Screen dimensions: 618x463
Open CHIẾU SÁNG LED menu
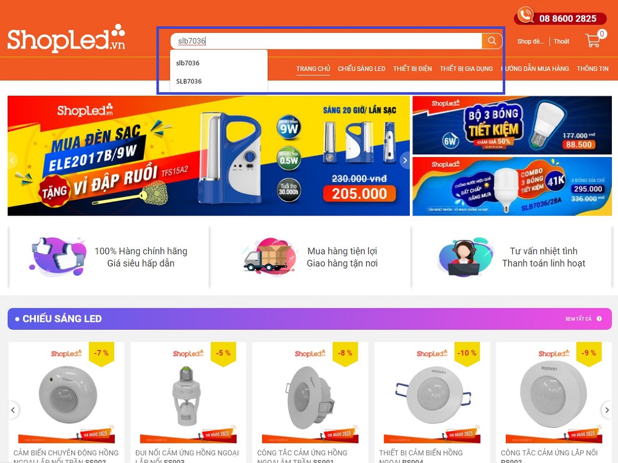coord(362,69)
